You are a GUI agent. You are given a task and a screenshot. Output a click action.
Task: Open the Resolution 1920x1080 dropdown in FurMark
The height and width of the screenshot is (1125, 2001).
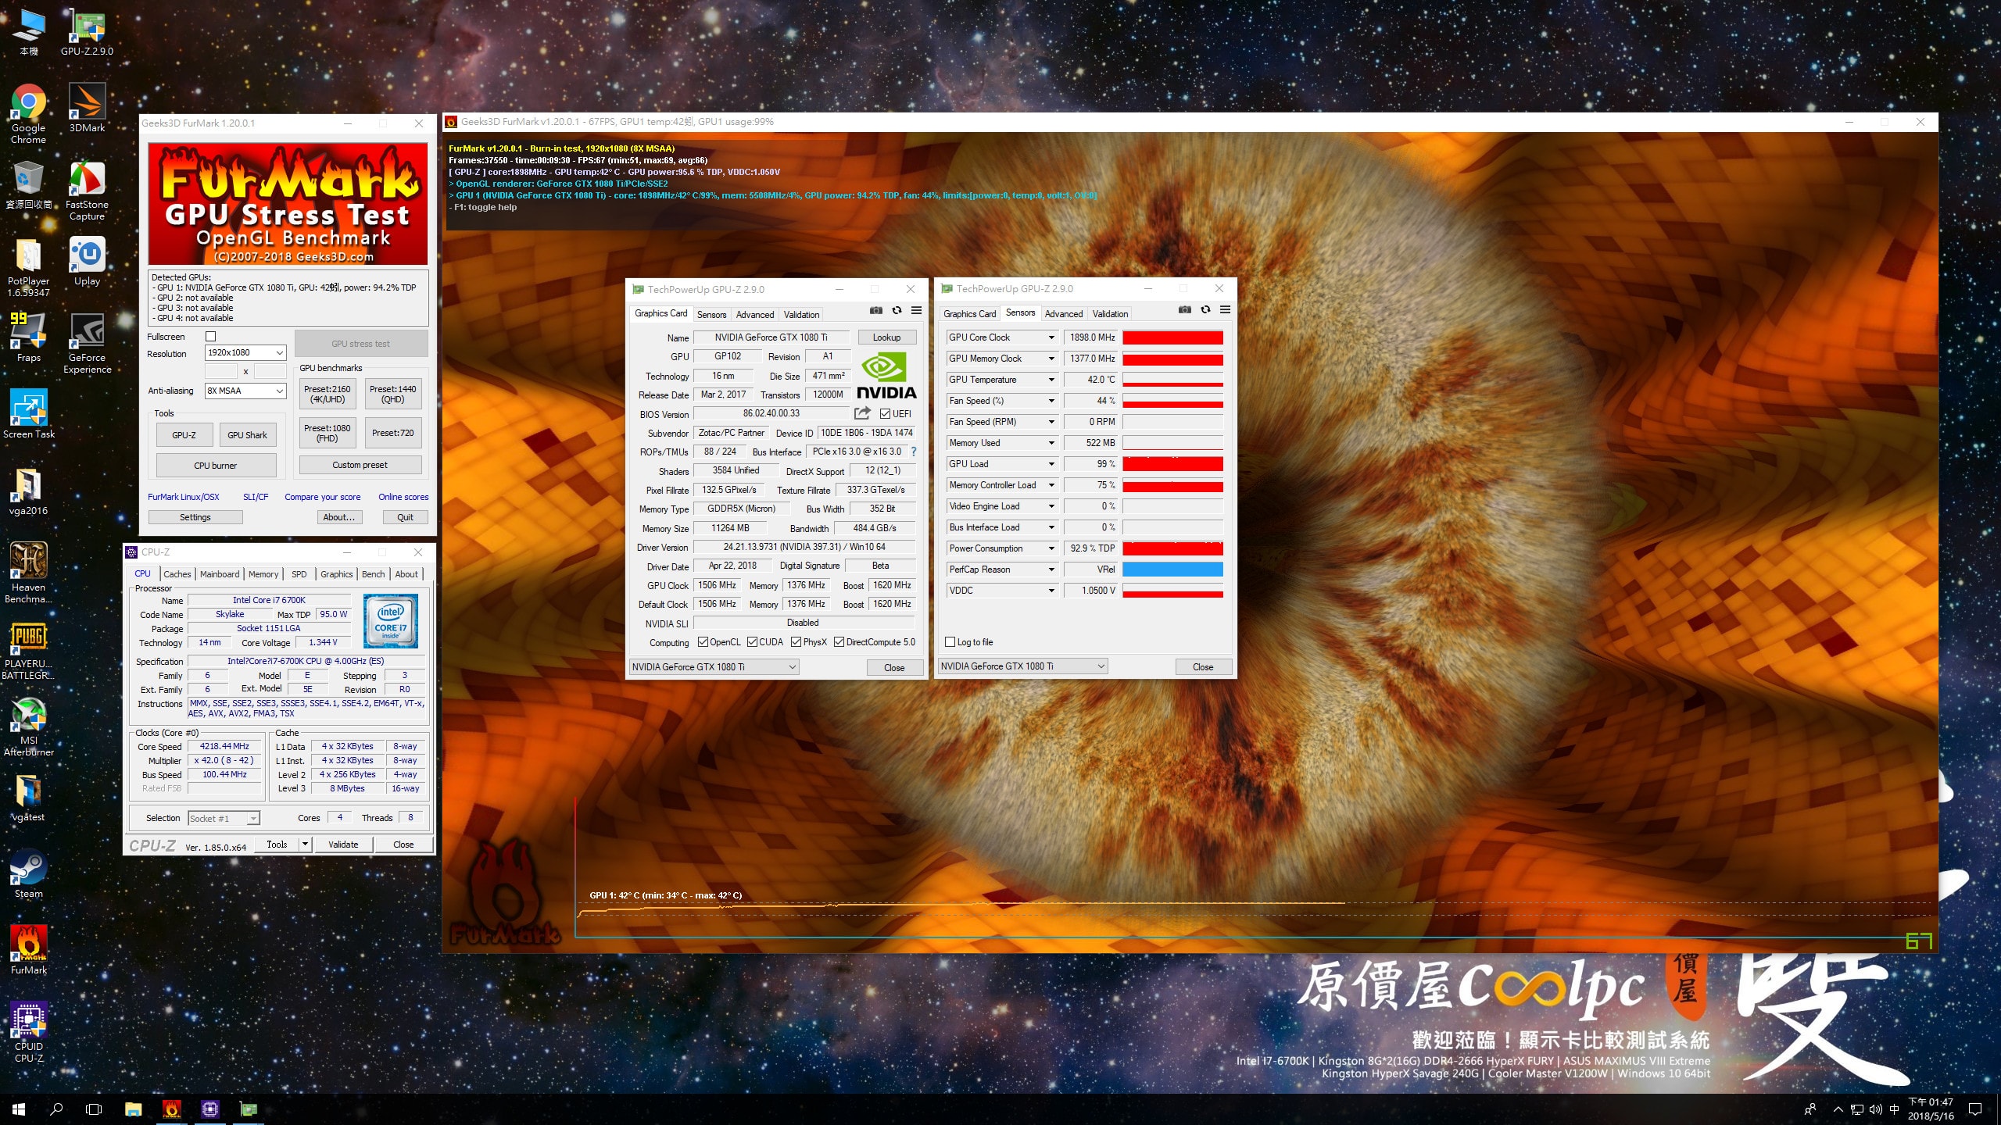tap(245, 353)
